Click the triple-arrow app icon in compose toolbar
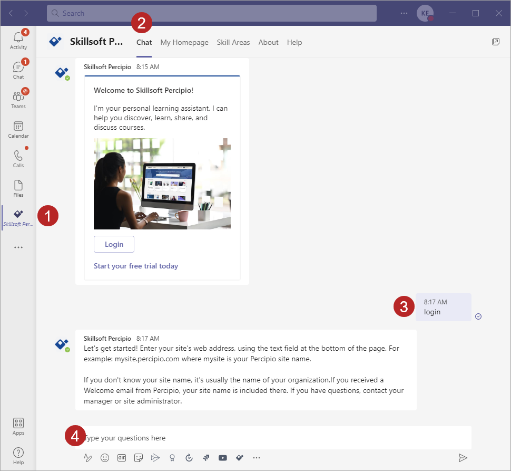This screenshot has width=511, height=471. 206,458
